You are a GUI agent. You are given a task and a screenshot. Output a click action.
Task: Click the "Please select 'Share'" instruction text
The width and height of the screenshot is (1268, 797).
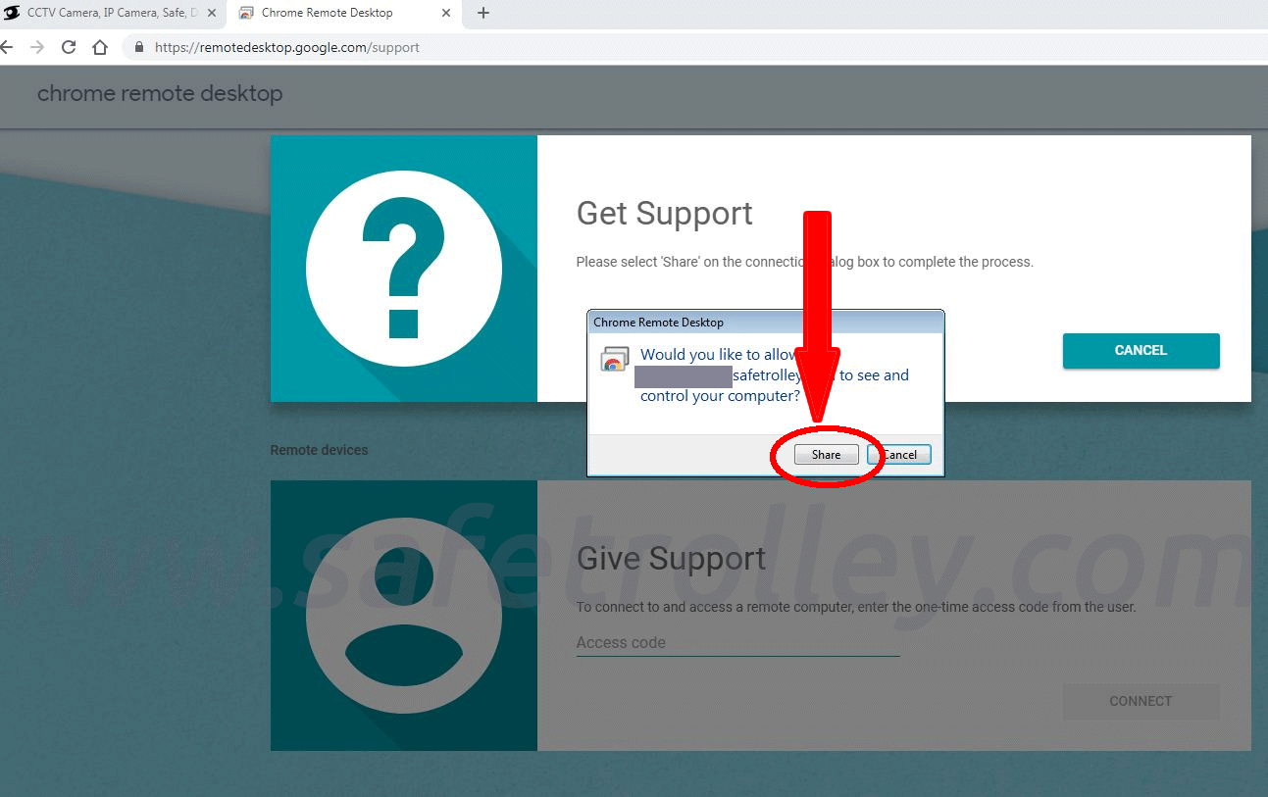click(x=805, y=262)
